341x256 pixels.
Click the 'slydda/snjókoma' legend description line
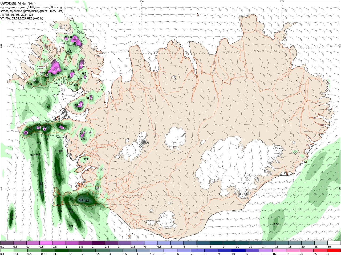(32, 11)
